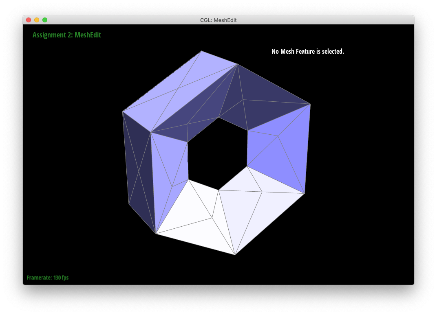Image resolution: width=437 pixels, height=315 pixels.
Task: Close the MeshEdit window with red button
Action: tap(29, 20)
